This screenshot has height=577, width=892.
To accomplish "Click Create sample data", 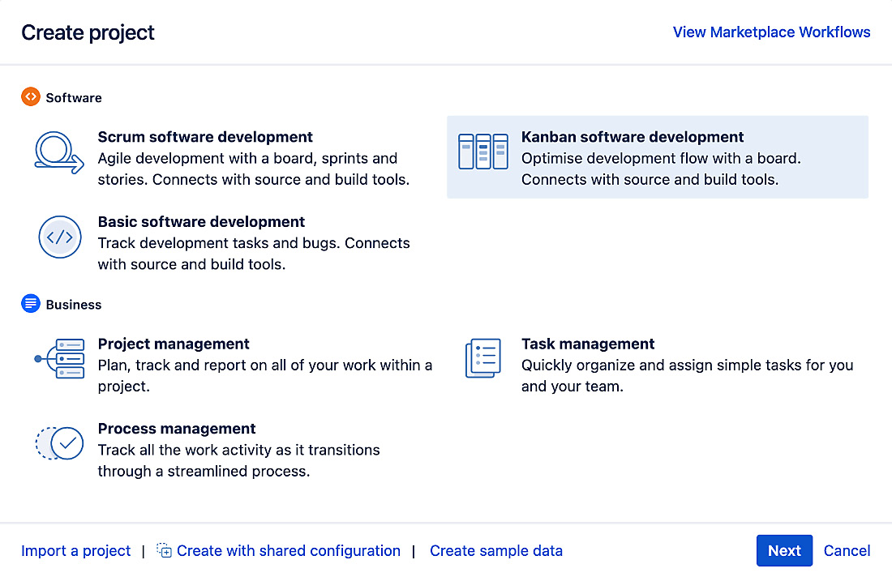I will (495, 550).
